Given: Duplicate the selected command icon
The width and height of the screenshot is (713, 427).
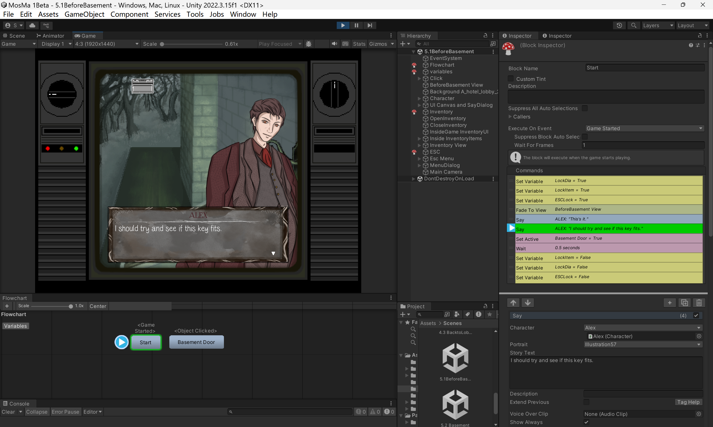Looking at the screenshot, I should (x=684, y=303).
